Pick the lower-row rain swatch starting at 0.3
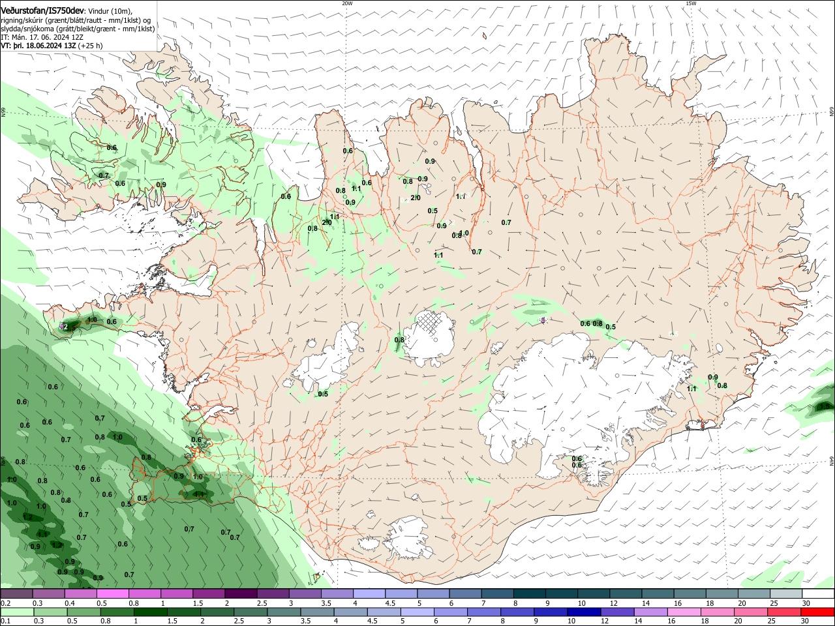Image resolution: width=835 pixels, height=626 pixels. (x=51, y=612)
